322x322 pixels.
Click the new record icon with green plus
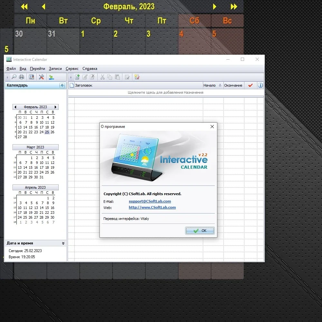pos(77,77)
